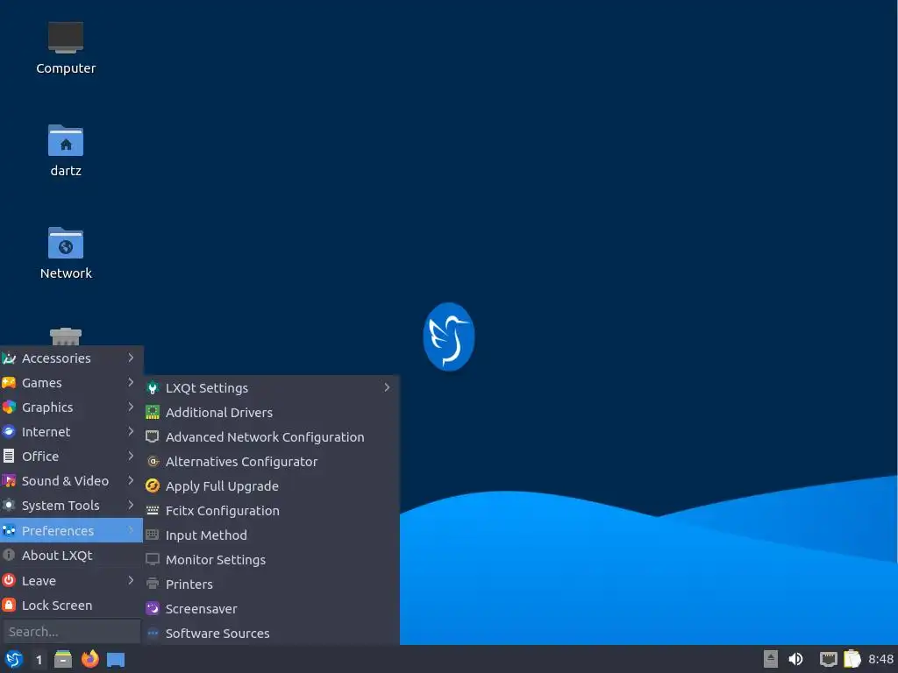Open Additional Drivers
Viewport: 898px width, 673px height.
pyautogui.click(x=272, y=412)
